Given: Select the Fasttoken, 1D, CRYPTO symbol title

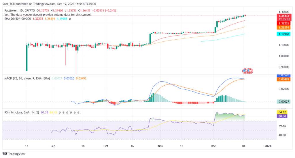Looking at the screenshot, I should coord(20,11).
